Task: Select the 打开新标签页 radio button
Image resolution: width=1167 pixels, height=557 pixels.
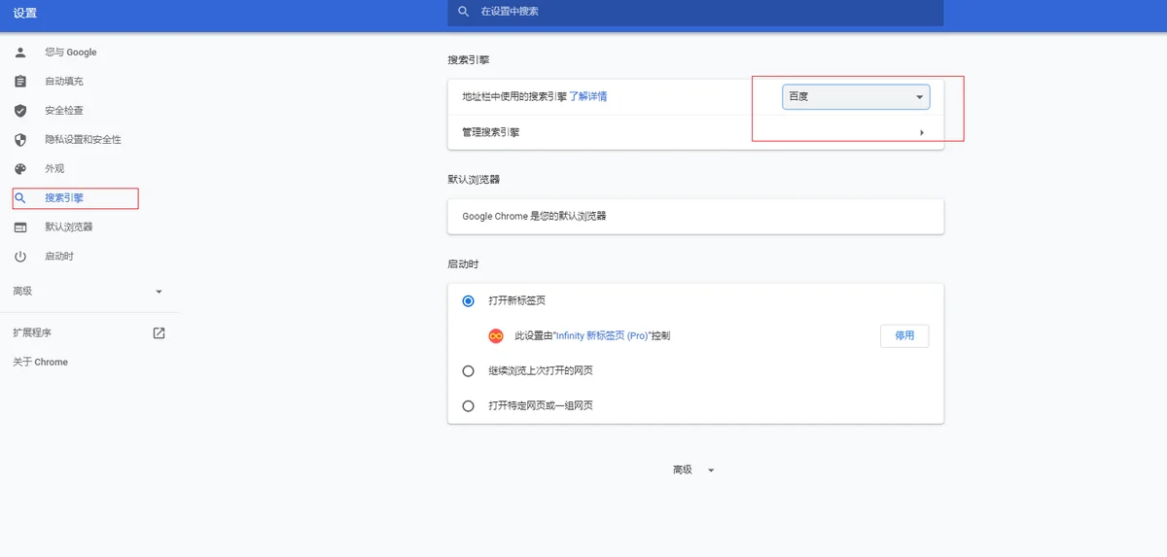Action: click(469, 301)
